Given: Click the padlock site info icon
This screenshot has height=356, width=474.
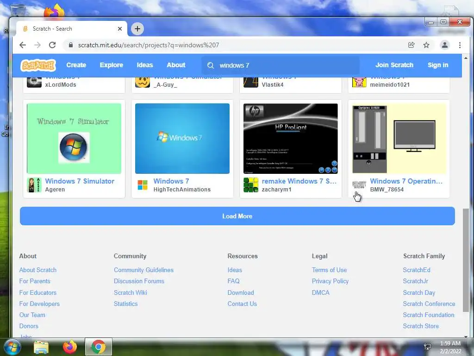Looking at the screenshot, I should coord(71,45).
